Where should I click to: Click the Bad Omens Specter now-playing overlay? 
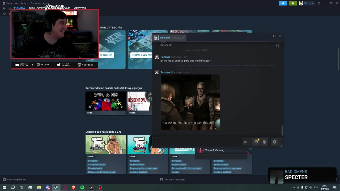(302, 175)
